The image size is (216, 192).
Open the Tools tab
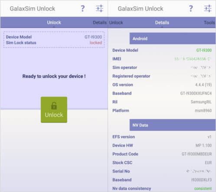click(209, 23)
